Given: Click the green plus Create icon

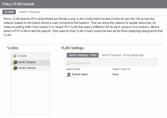Looking at the screenshot, I should coord(15,56).
